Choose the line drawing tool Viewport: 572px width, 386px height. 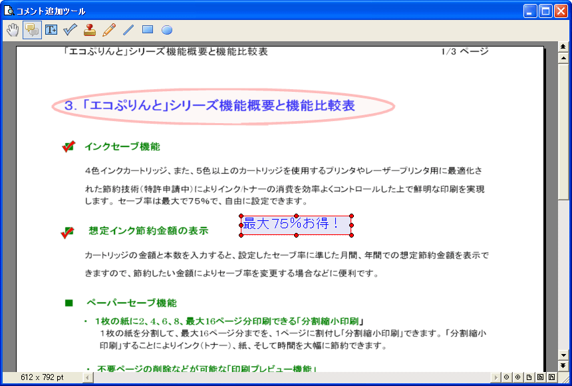[128, 30]
